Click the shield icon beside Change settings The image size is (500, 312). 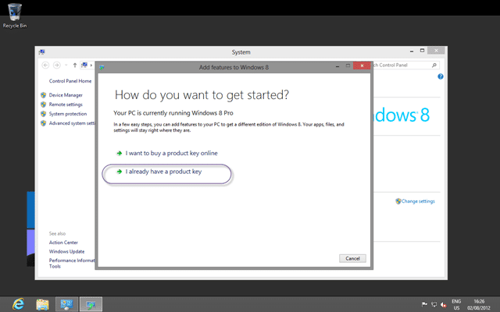[398, 201]
